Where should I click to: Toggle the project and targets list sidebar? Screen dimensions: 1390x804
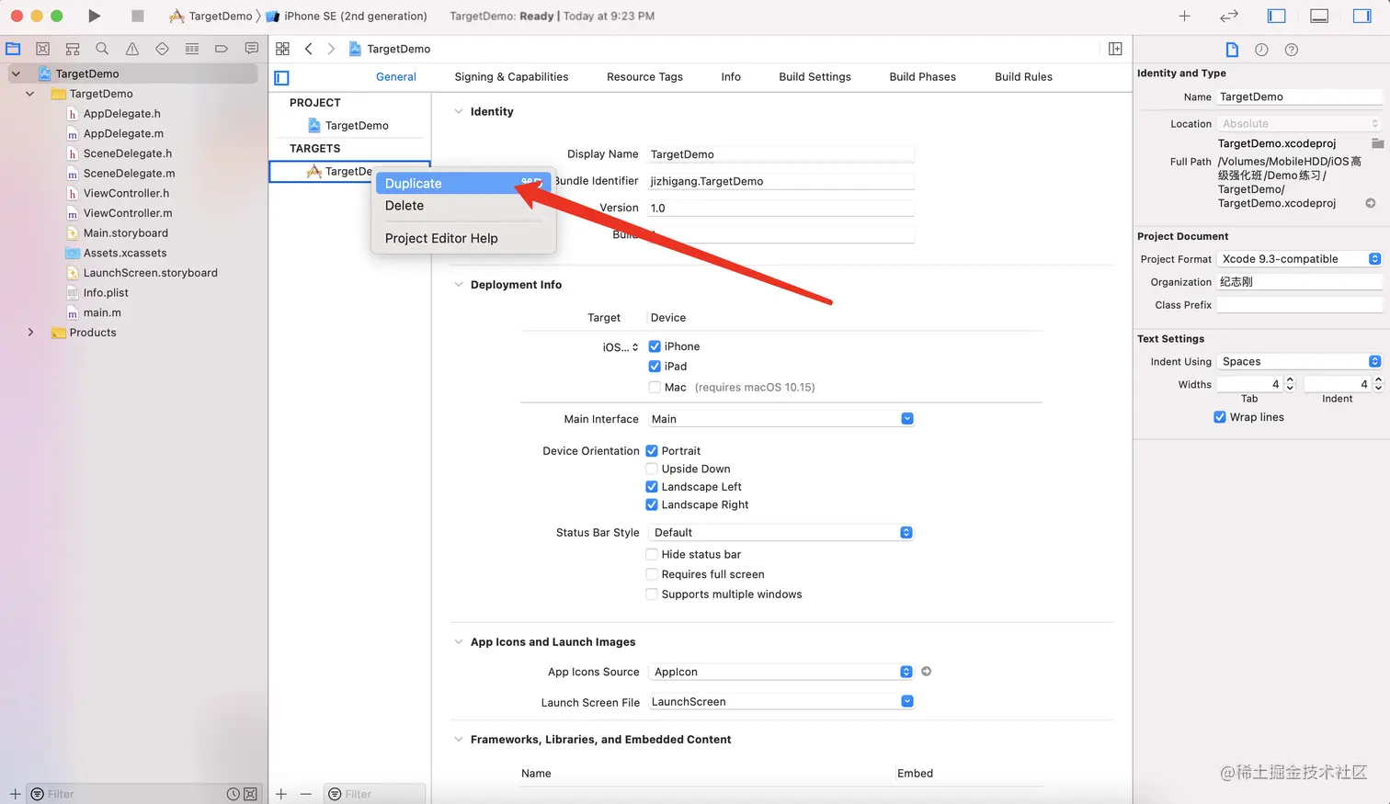pyautogui.click(x=282, y=78)
